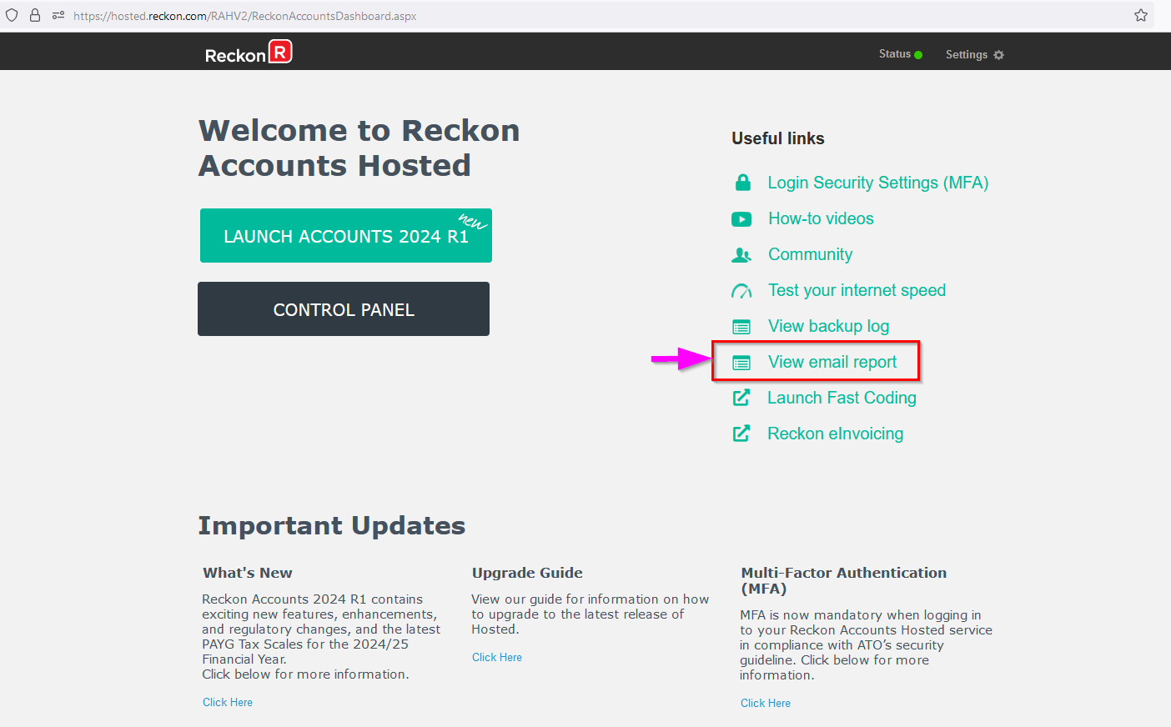The height and width of the screenshot is (727, 1171).
Task: Click the address bar padlock site-info icon
Action: [35, 15]
